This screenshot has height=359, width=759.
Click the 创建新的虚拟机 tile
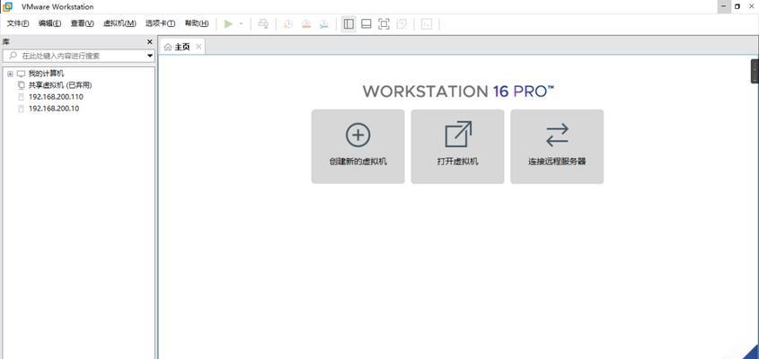point(357,146)
